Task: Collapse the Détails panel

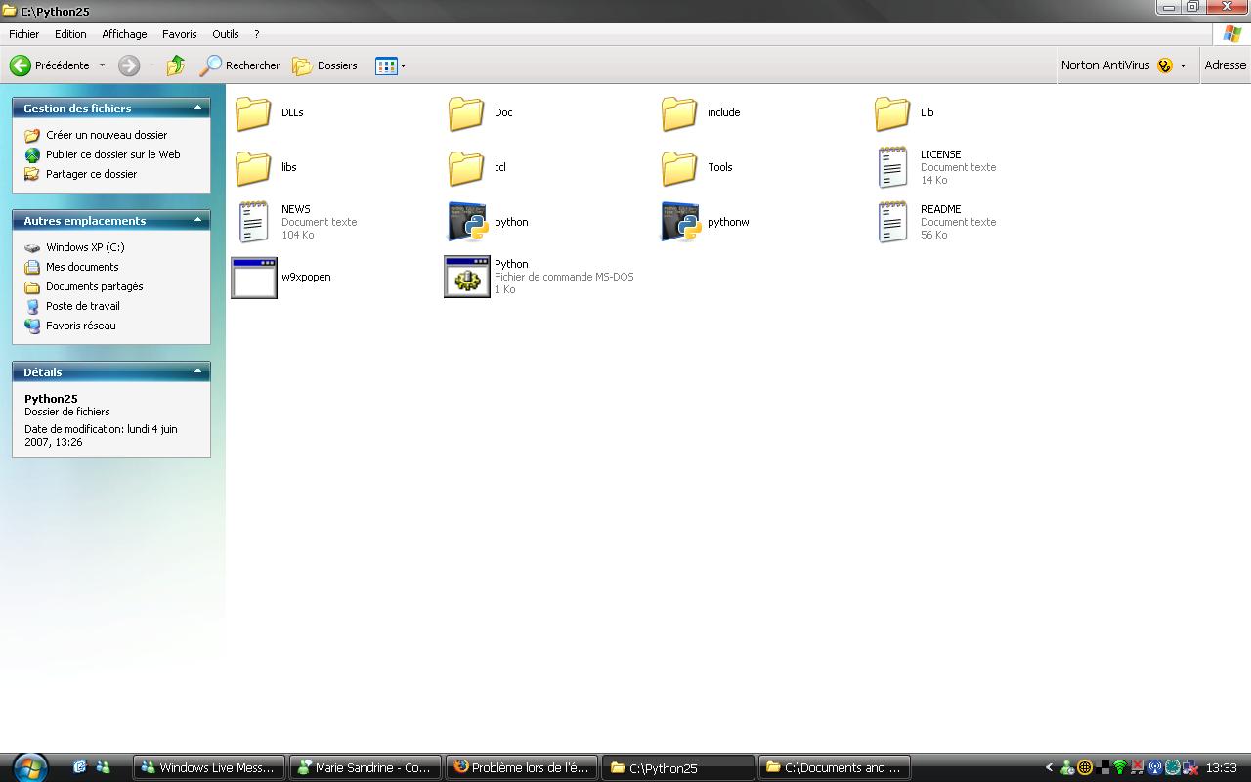Action: (197, 371)
